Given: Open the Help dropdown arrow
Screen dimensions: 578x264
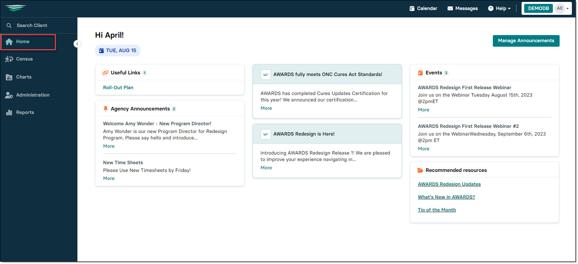Looking at the screenshot, I should coord(509,9).
